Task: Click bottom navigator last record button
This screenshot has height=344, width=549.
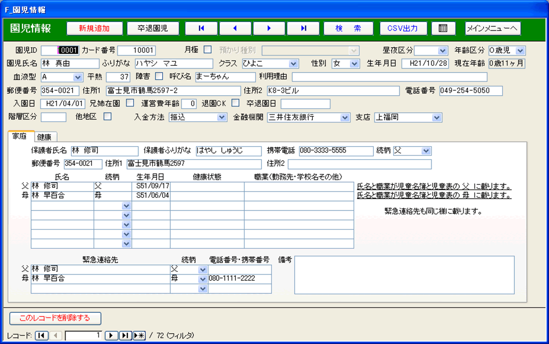Action: pyautogui.click(x=125, y=335)
